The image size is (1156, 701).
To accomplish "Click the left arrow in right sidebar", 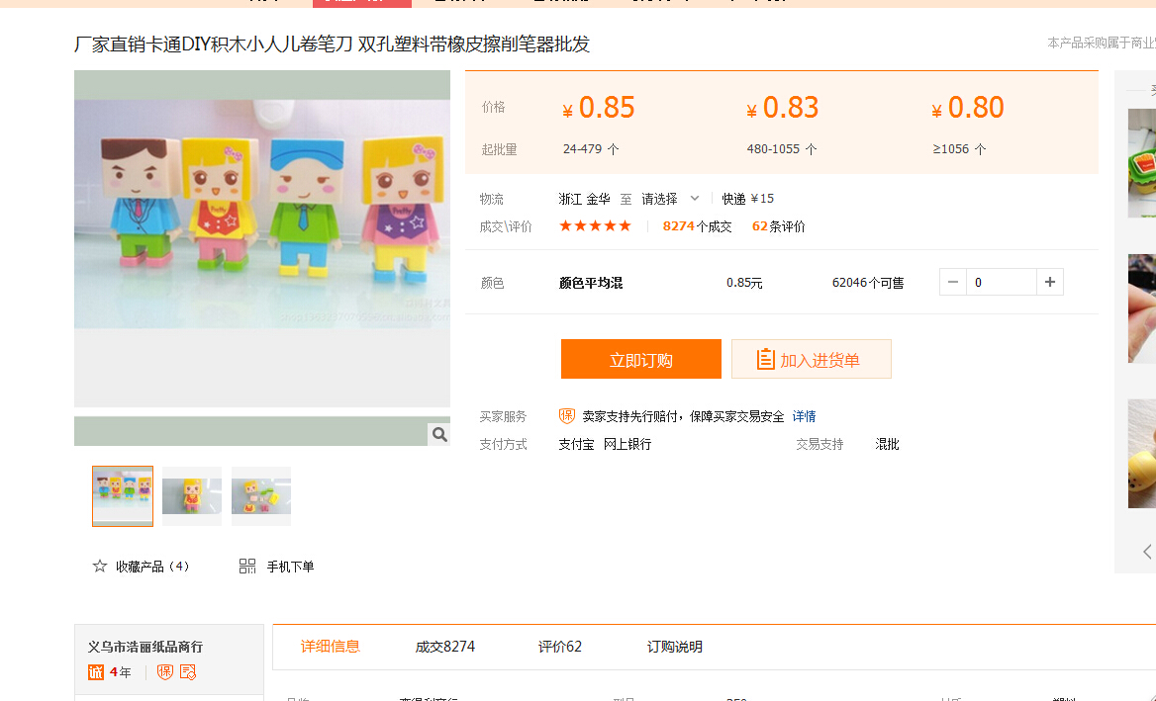I will pos(1147,552).
